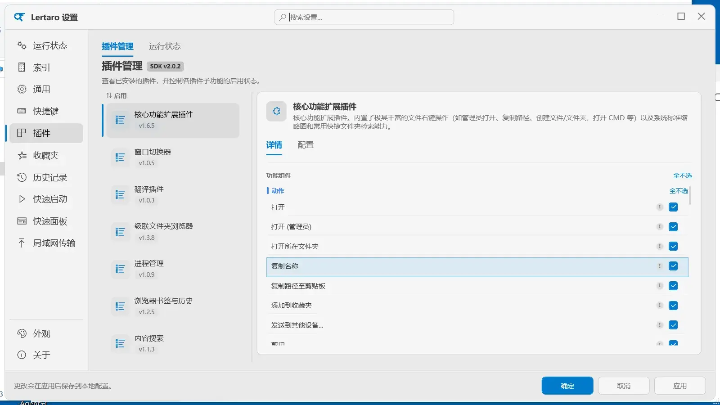Click the 浏览器书签与历史 plugin icon
720x405 pixels.
[120, 306]
